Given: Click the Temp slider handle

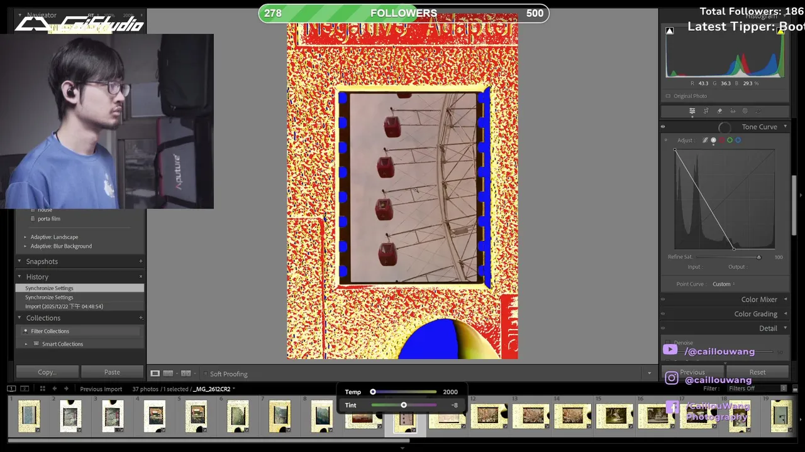Looking at the screenshot, I should pos(373,392).
